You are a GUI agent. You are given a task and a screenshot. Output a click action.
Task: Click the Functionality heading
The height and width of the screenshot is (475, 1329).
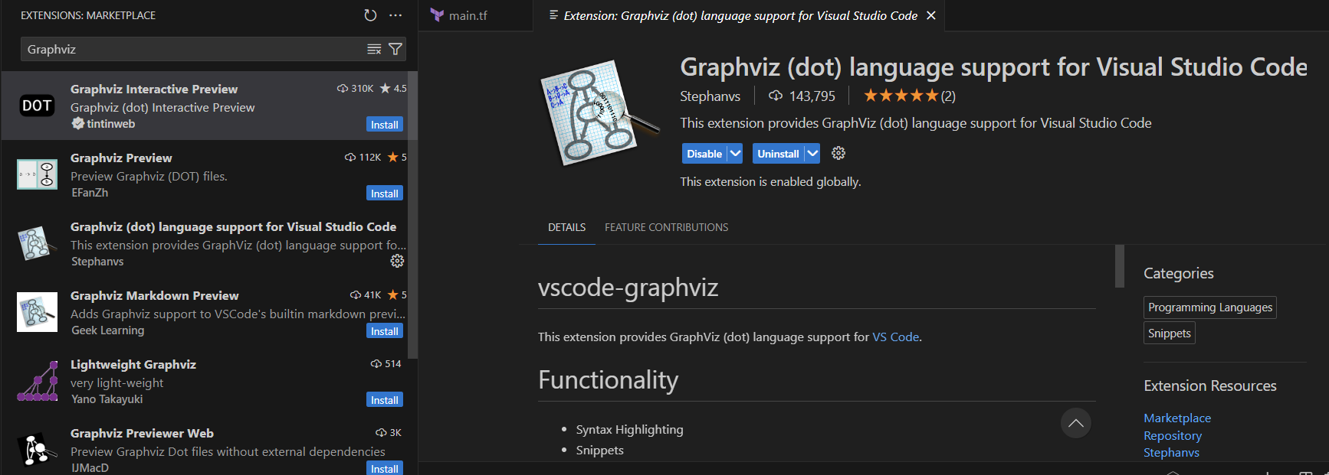(x=608, y=380)
